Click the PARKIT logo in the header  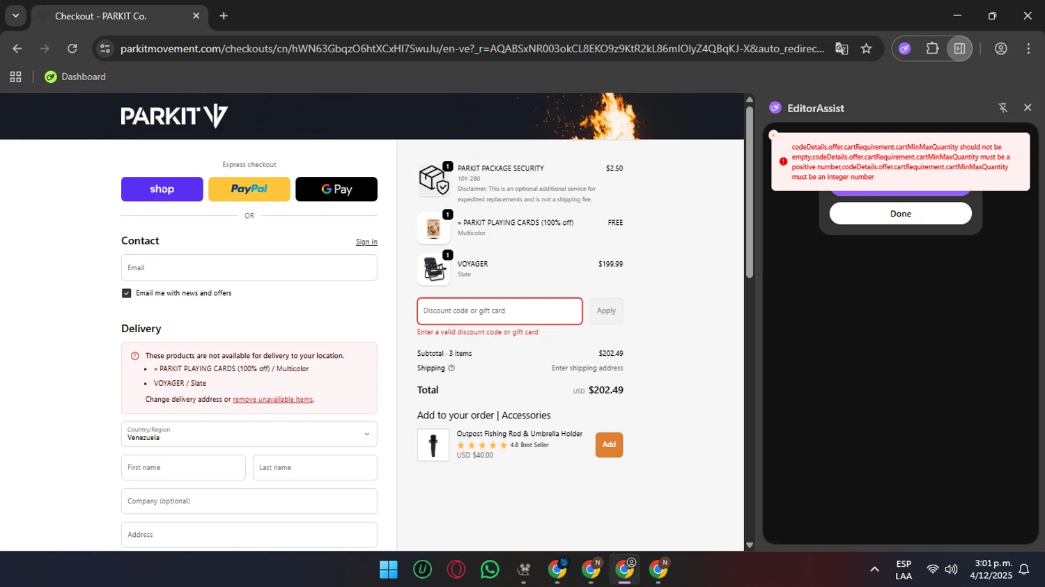pyautogui.click(x=174, y=116)
